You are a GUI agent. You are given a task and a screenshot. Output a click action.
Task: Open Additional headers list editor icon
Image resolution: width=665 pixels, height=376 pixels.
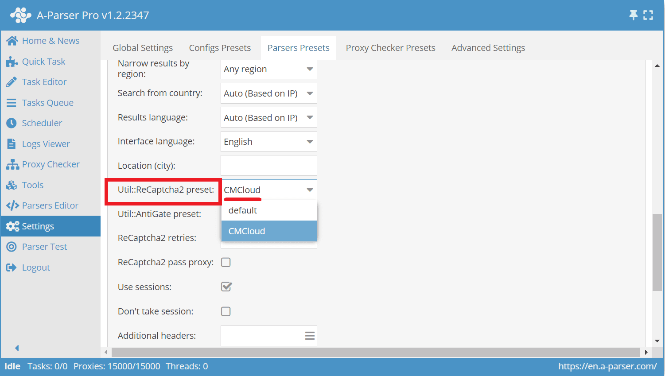point(310,336)
